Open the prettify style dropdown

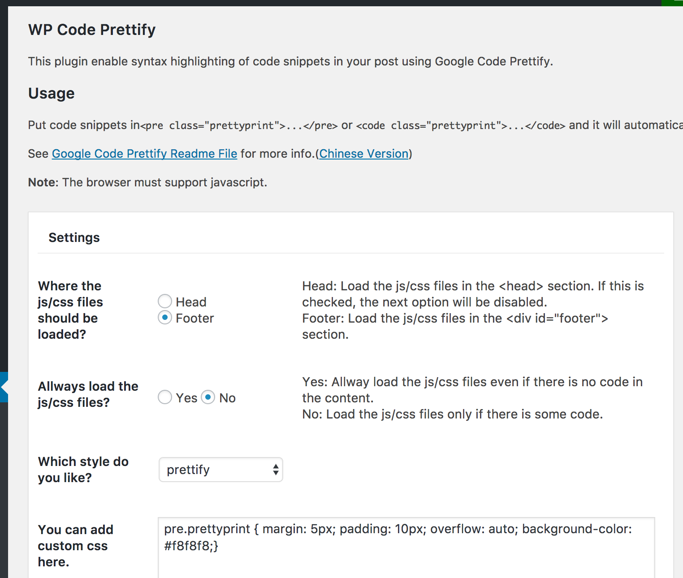pyautogui.click(x=221, y=470)
